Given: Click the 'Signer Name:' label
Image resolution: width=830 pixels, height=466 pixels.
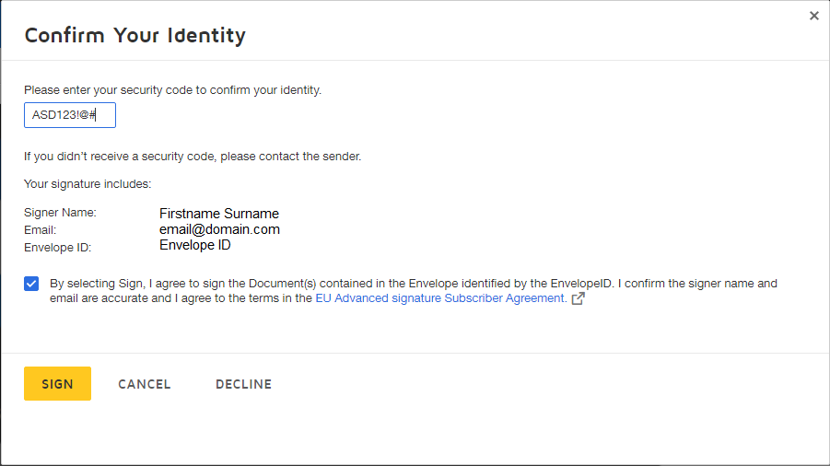Looking at the screenshot, I should pos(60,213).
